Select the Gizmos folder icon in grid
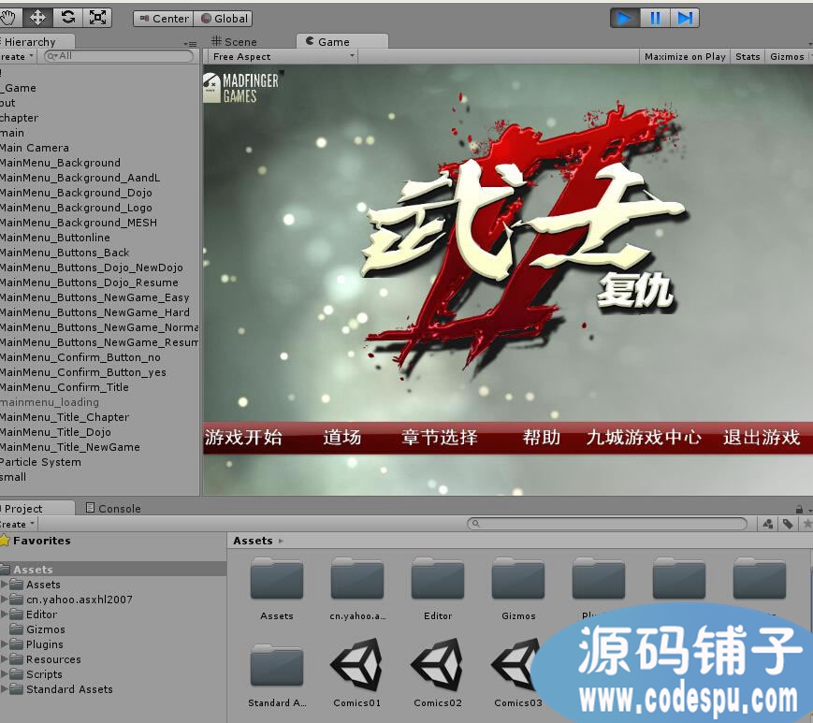Screen dimensions: 813x723 [518, 578]
